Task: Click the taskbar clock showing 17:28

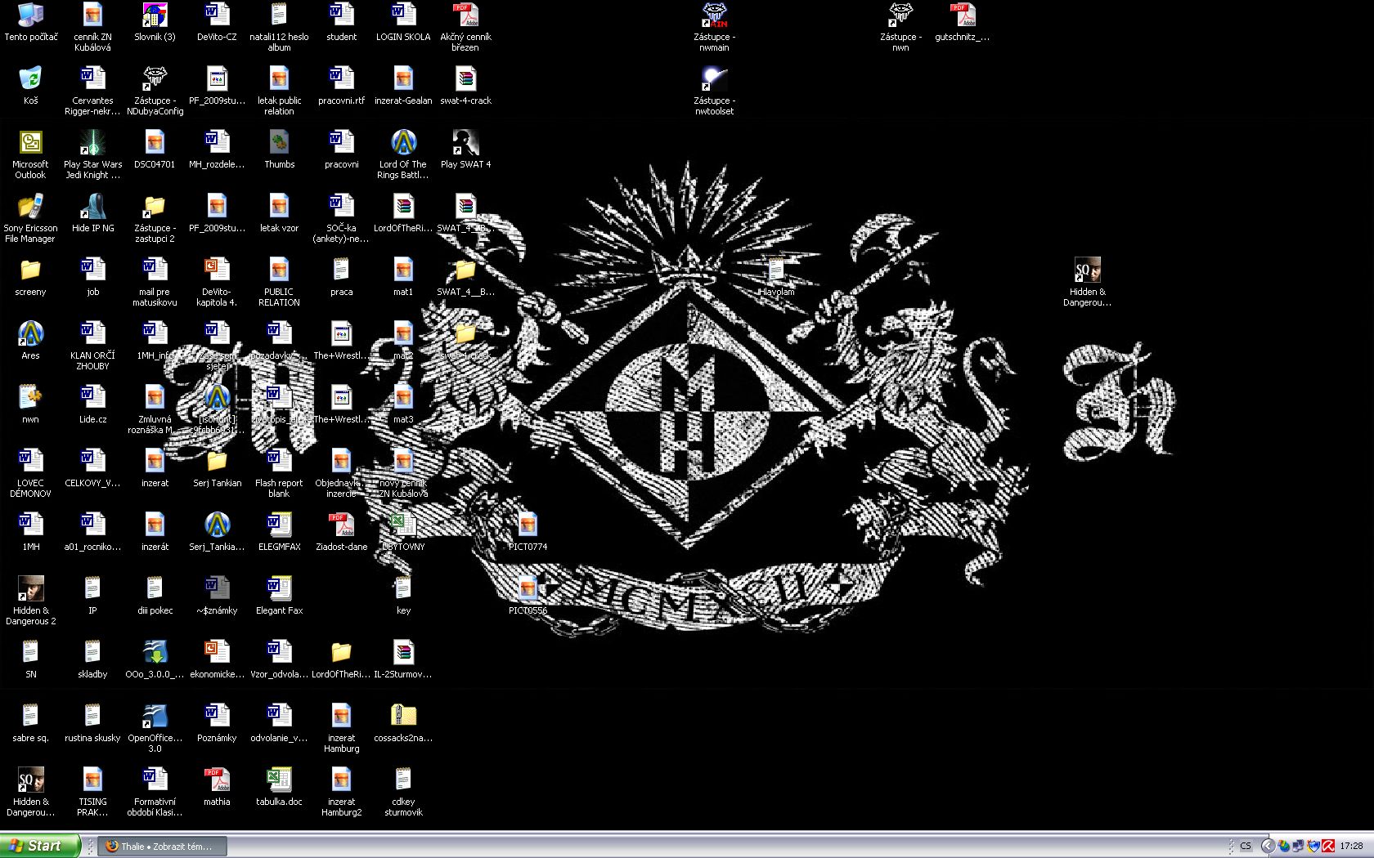Action: 1352,847
